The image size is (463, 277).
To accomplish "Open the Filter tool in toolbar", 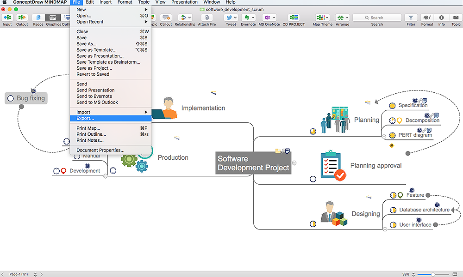I will coord(411,18).
